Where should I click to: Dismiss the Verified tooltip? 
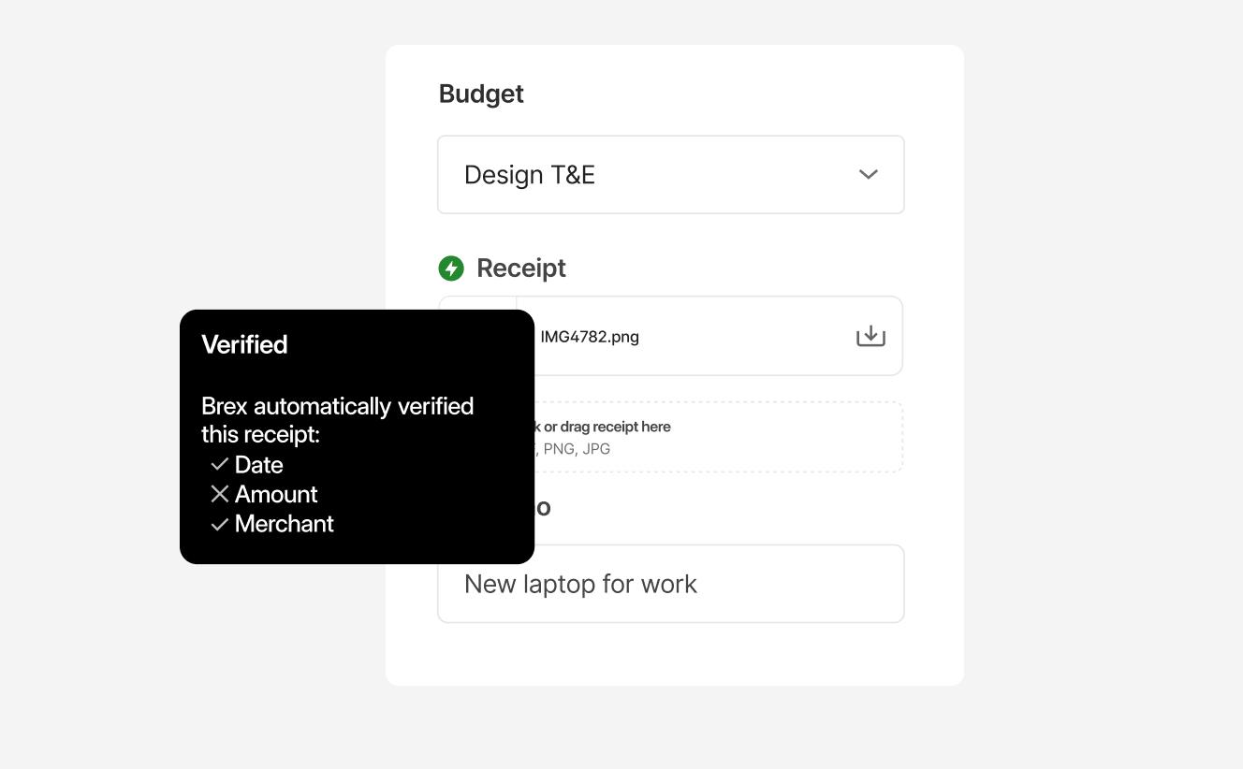pyautogui.click(x=357, y=436)
